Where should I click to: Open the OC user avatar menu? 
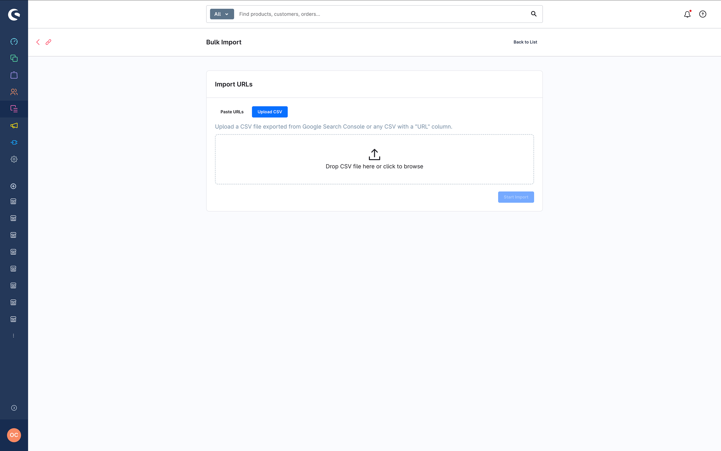(x=14, y=435)
